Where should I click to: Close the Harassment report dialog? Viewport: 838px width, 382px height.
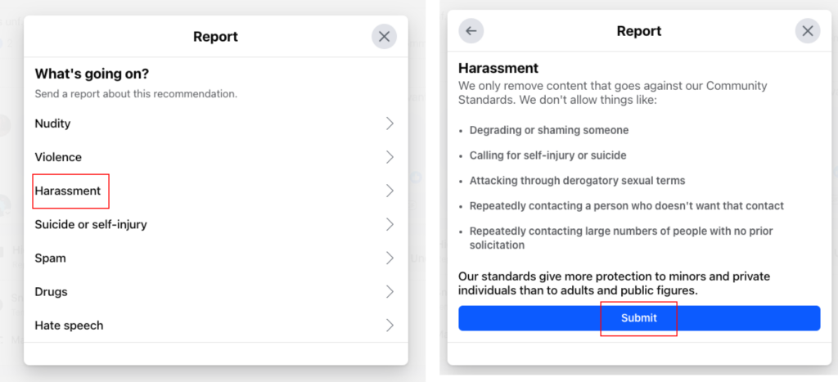[x=807, y=31]
